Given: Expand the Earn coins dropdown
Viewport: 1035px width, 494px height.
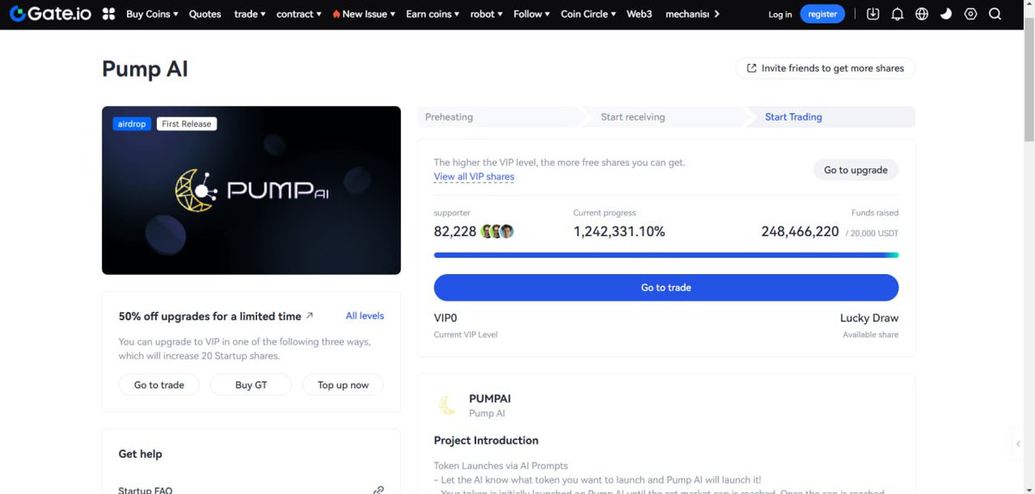Looking at the screenshot, I should click(433, 14).
